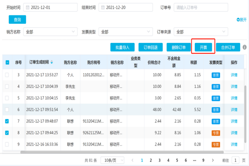Click the 开票 button
The height and width of the screenshot is (166, 249).
pyautogui.click(x=203, y=47)
